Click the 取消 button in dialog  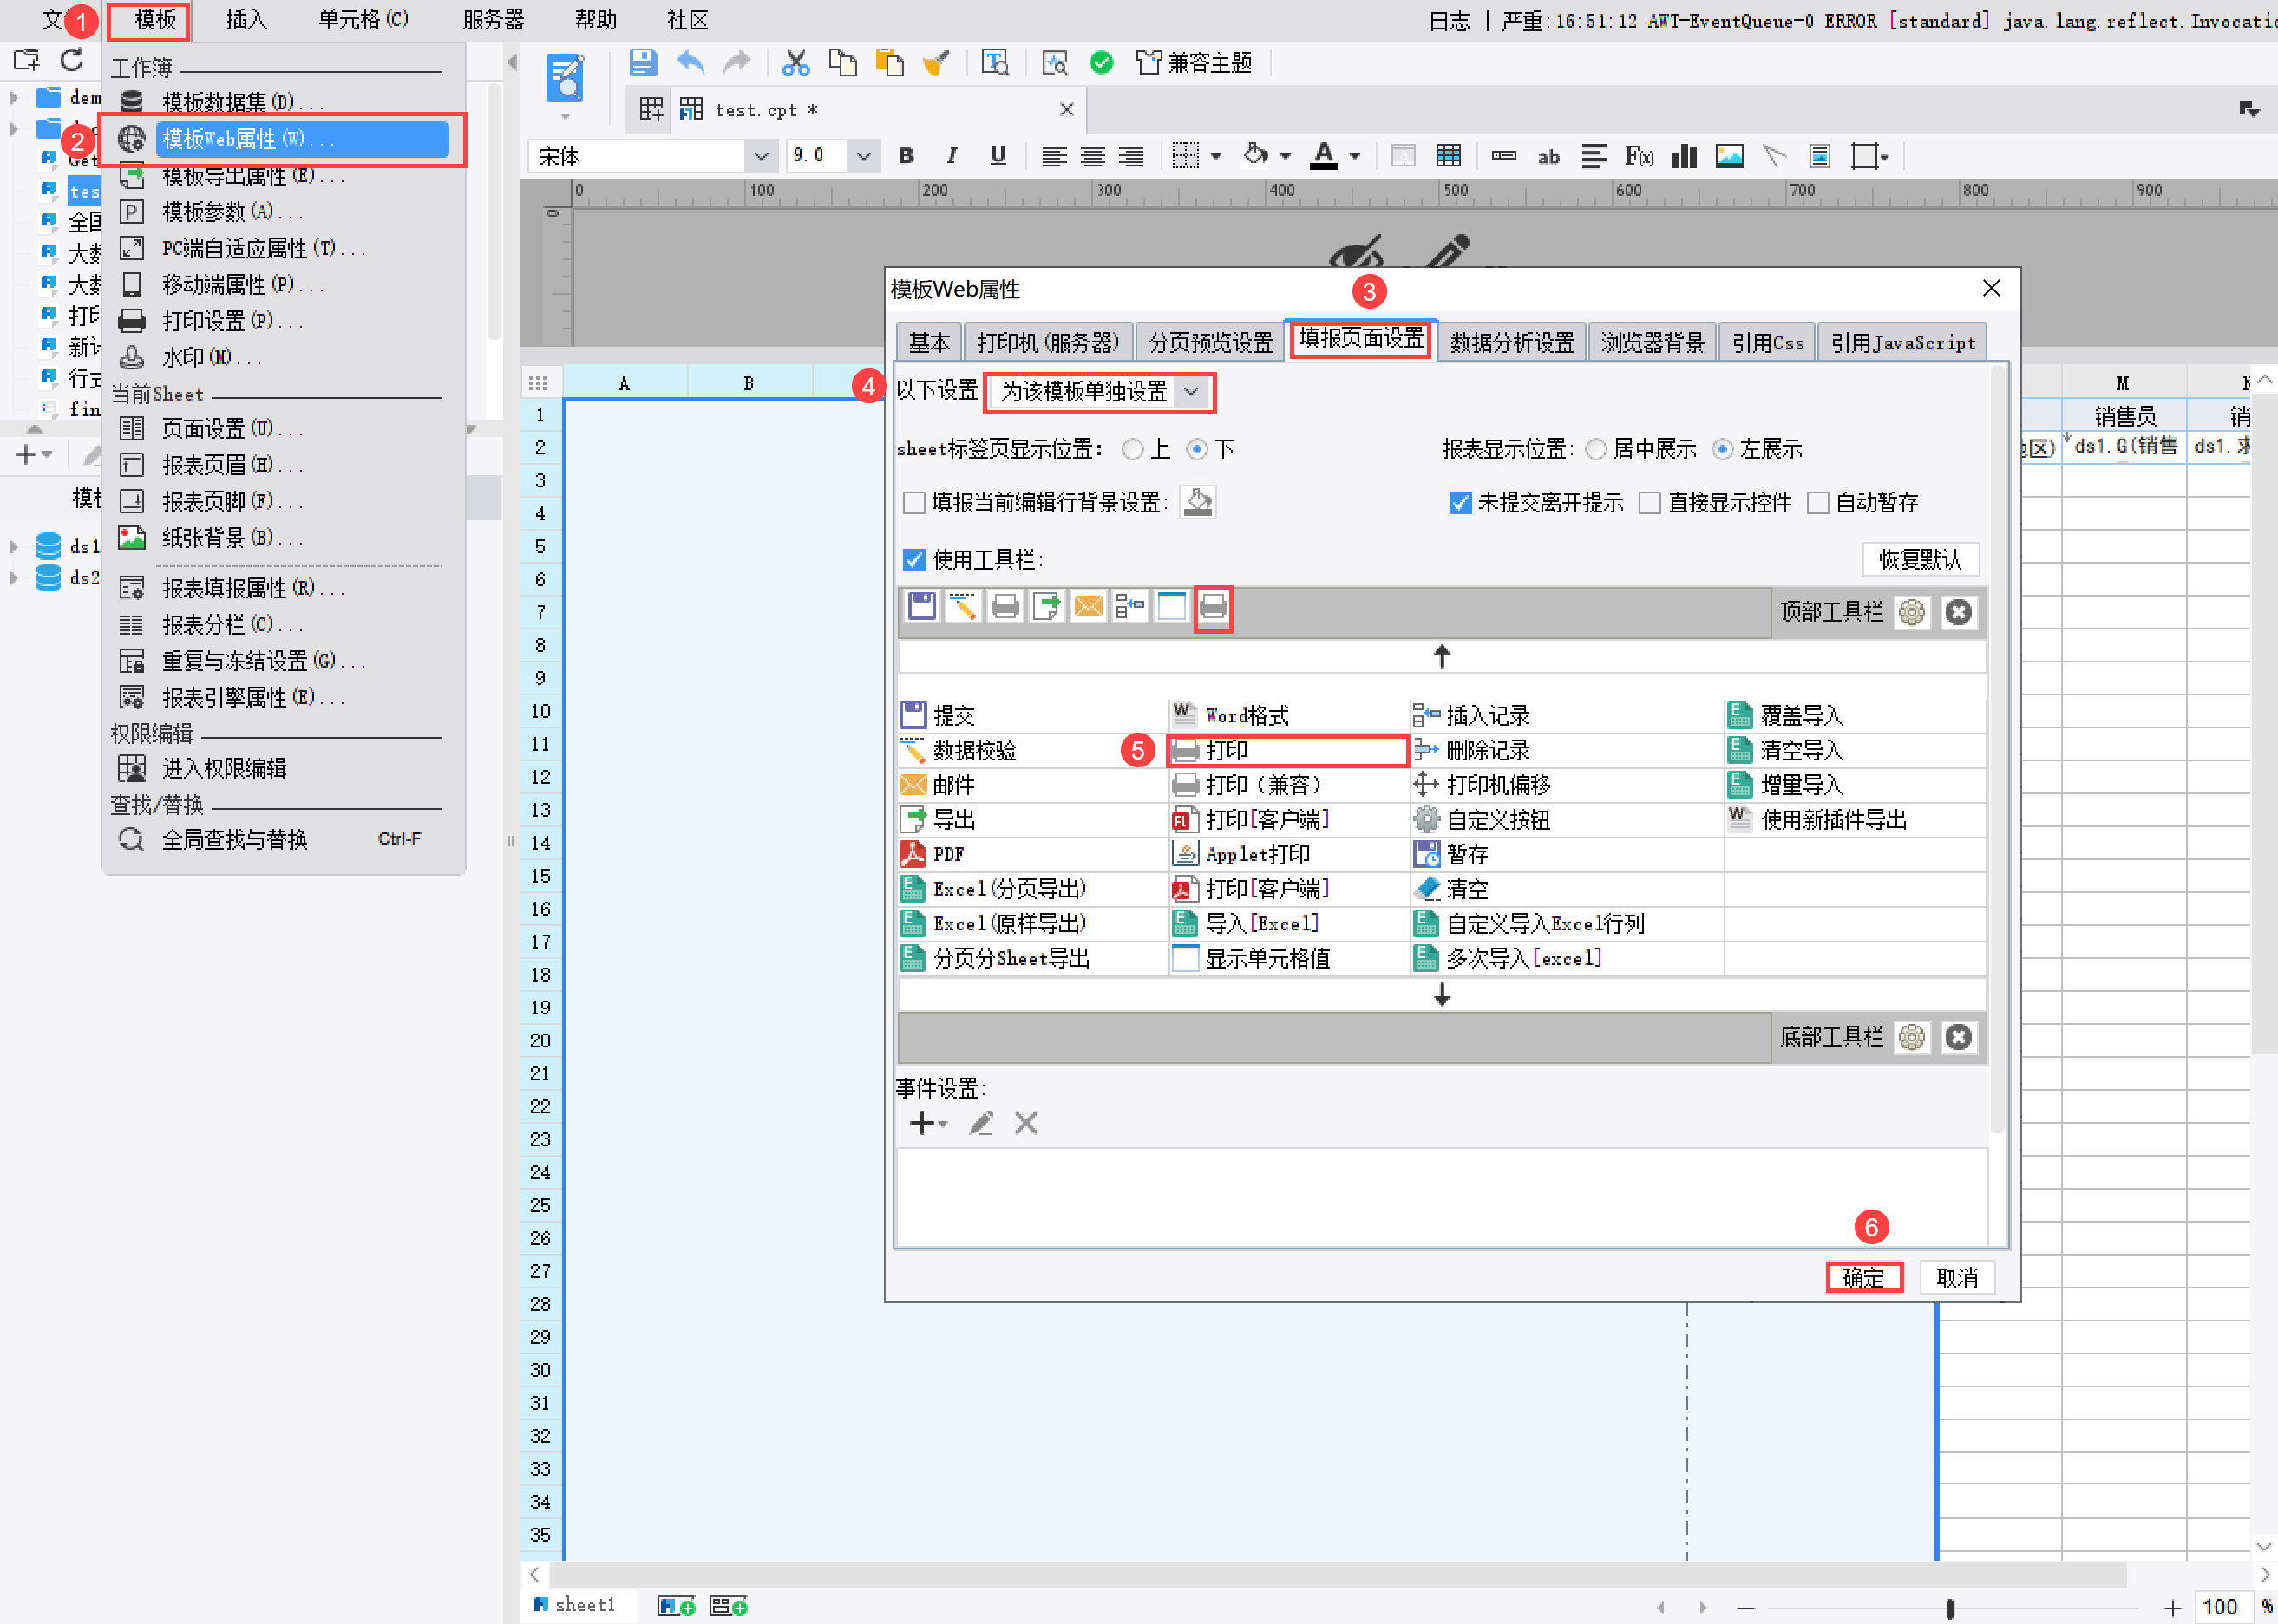point(1956,1277)
